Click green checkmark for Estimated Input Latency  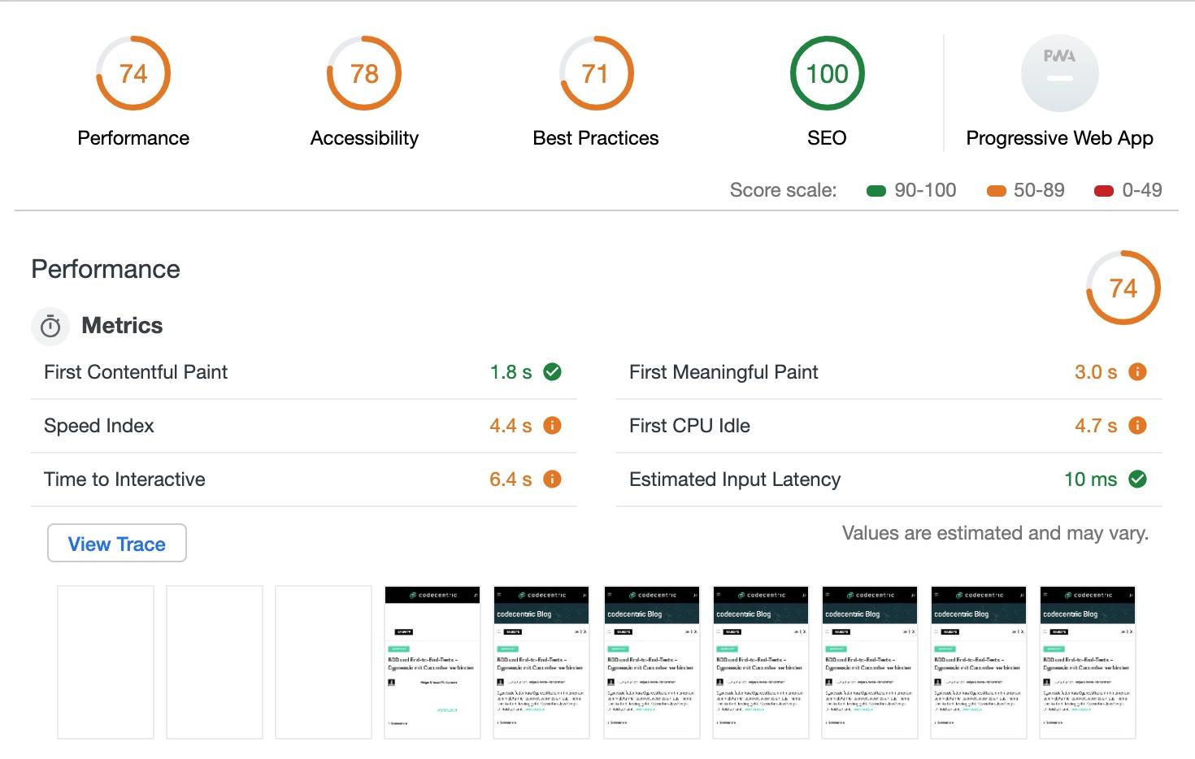pyautogui.click(x=1137, y=479)
